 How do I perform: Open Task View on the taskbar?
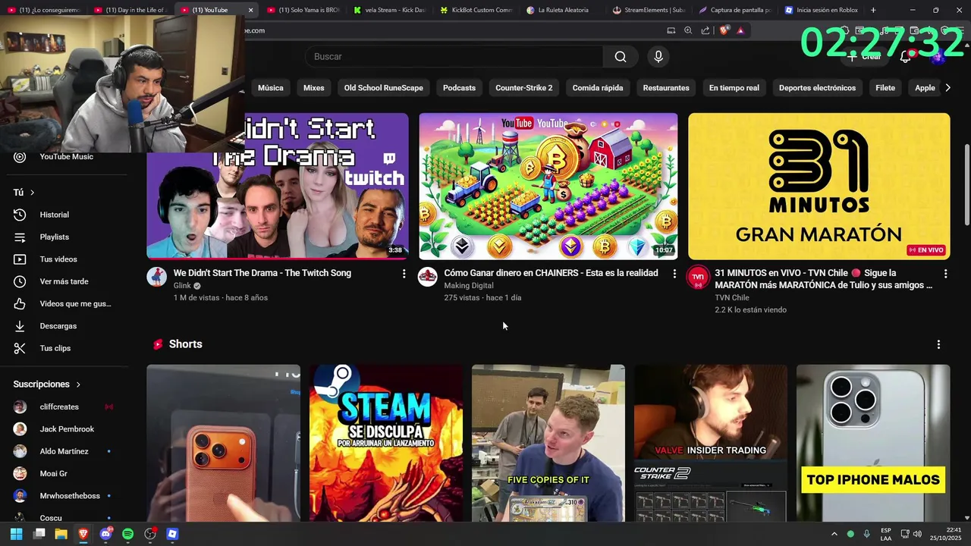click(x=39, y=534)
